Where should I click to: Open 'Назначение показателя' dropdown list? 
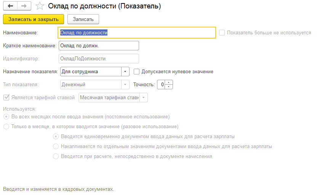point(125,71)
